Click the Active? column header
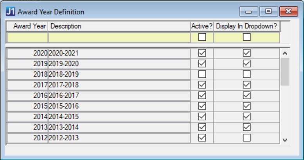This screenshot has height=160, width=304. coord(201,26)
